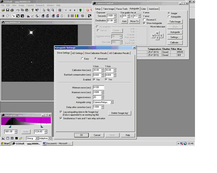This screenshot has height=173, width=217.
Task: Click the Undo arrow toolbar icon
Action: 18,10
